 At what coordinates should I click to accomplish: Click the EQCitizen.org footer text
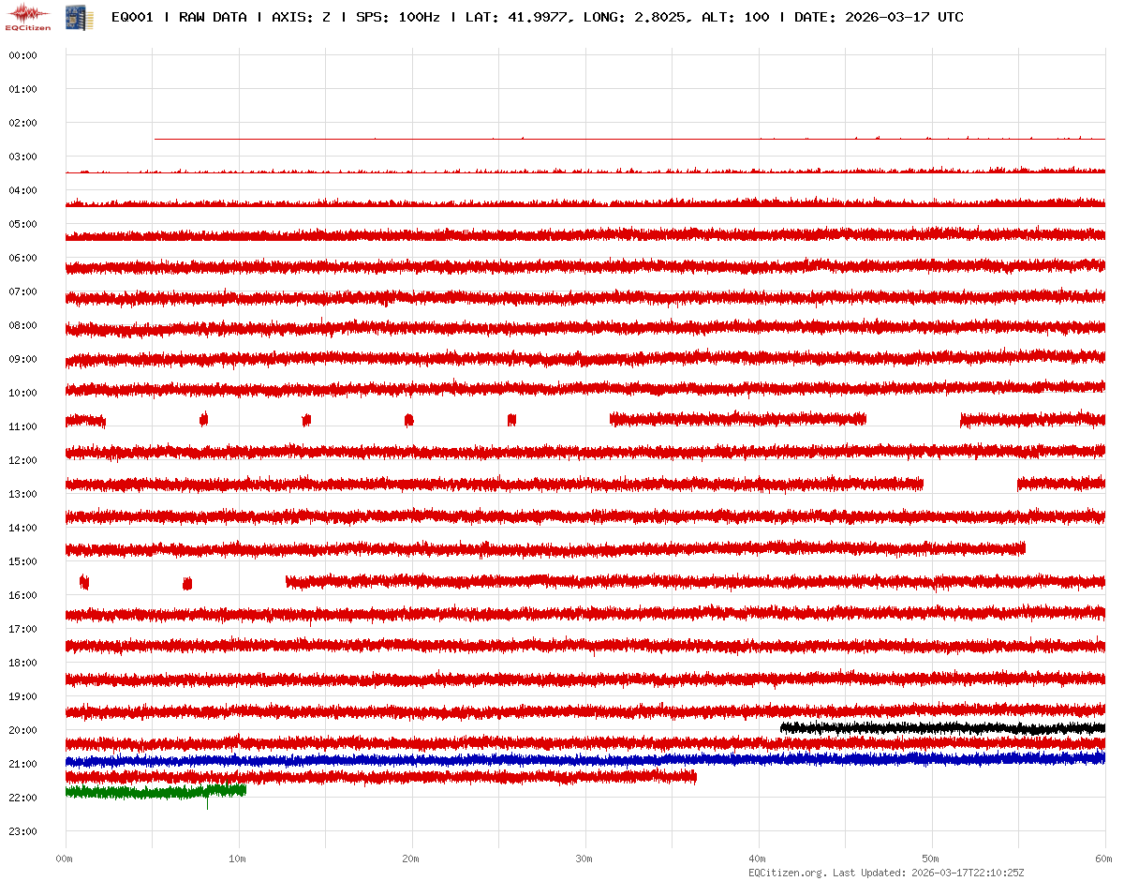787,872
